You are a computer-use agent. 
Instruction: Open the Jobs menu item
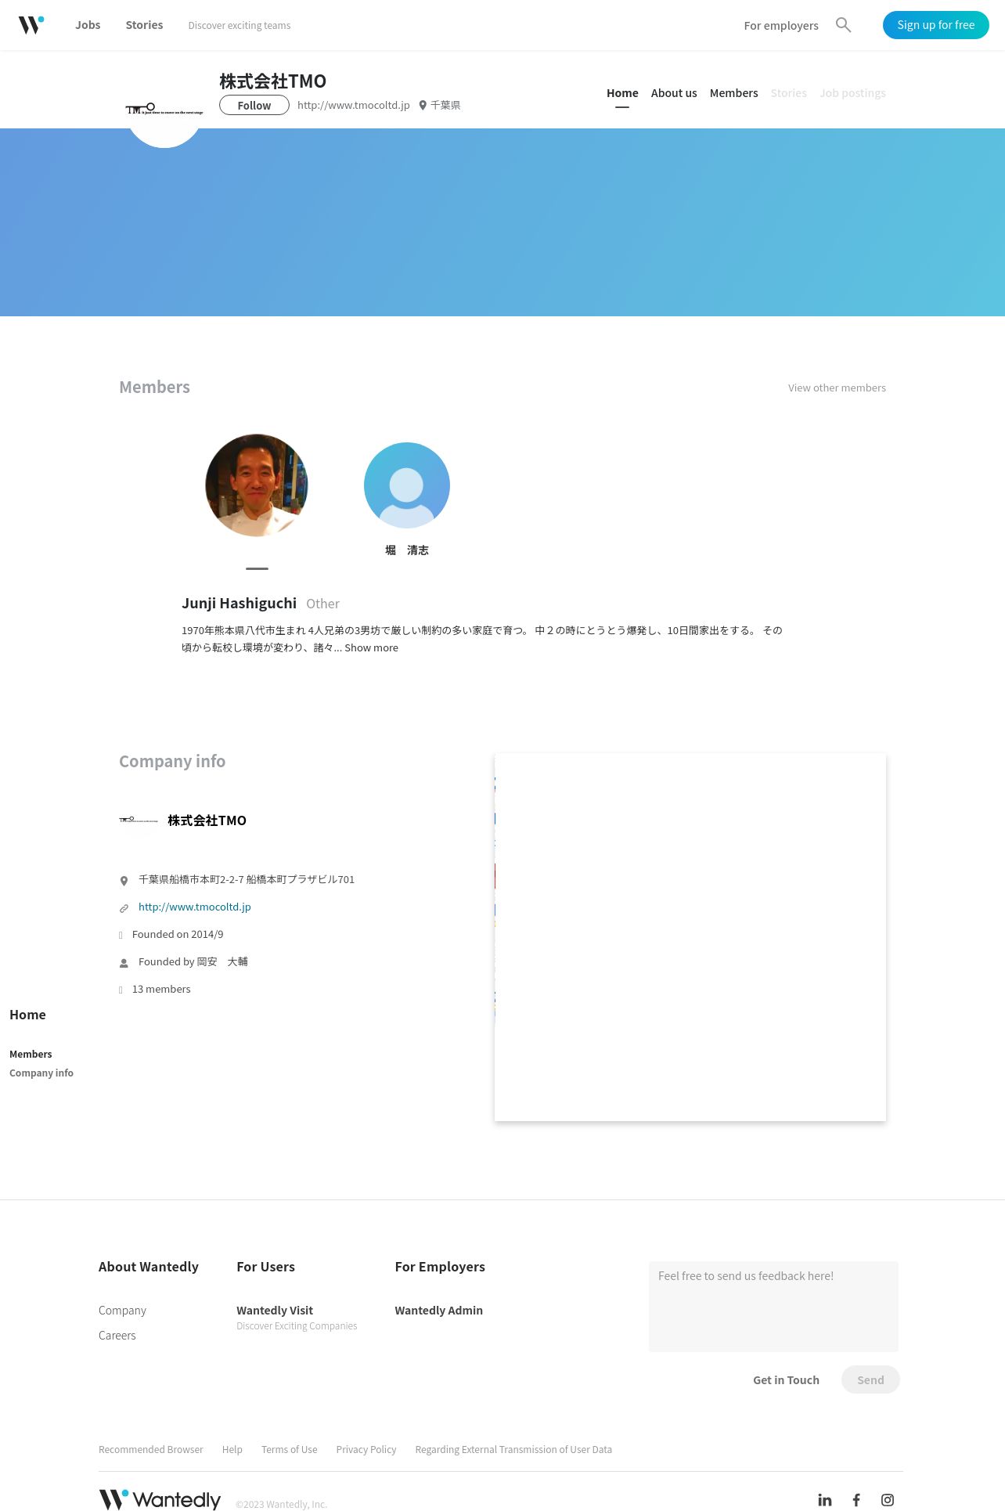click(x=88, y=25)
